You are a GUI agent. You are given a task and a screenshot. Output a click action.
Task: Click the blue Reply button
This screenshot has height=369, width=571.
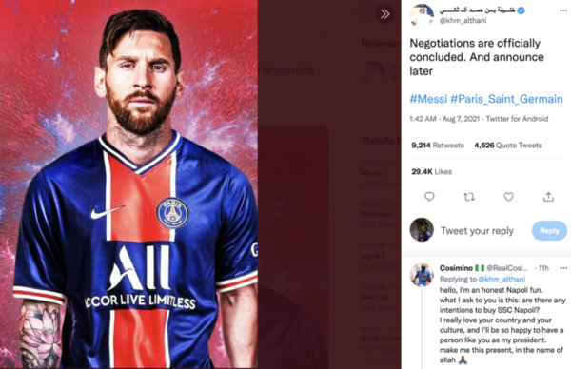tap(549, 230)
